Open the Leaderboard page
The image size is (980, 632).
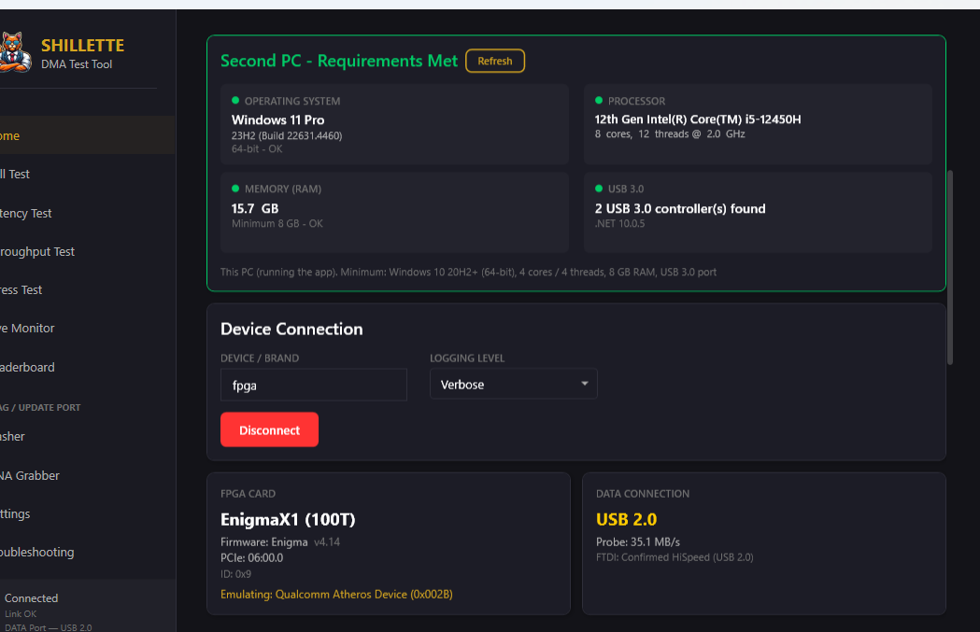(x=88, y=367)
